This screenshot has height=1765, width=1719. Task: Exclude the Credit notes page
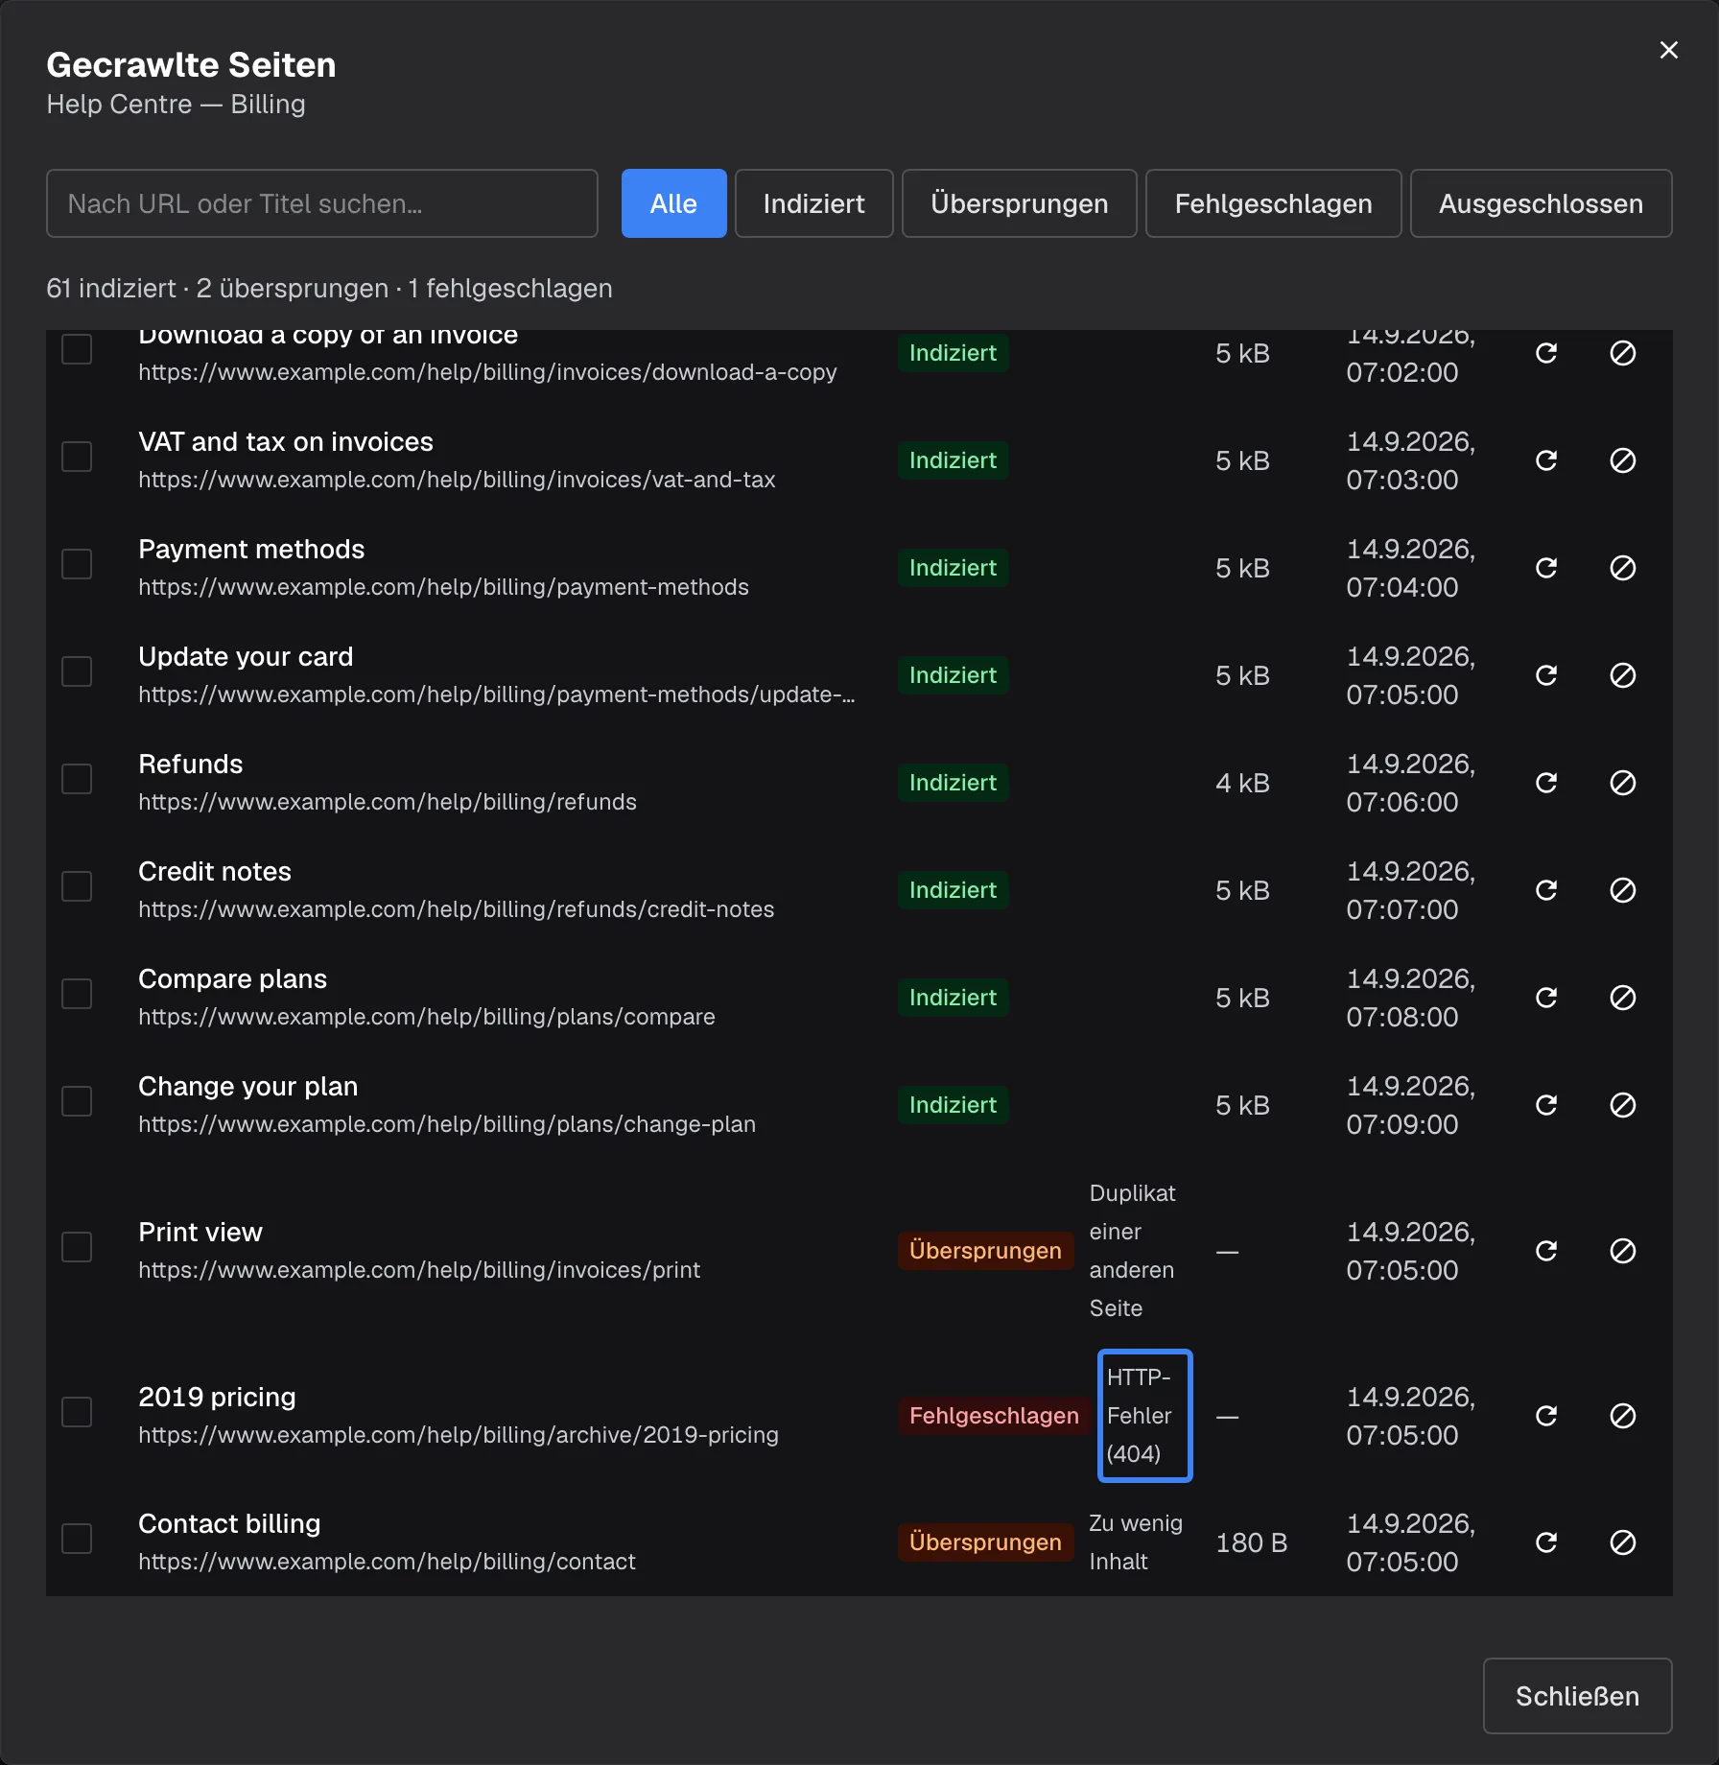[x=1623, y=890]
